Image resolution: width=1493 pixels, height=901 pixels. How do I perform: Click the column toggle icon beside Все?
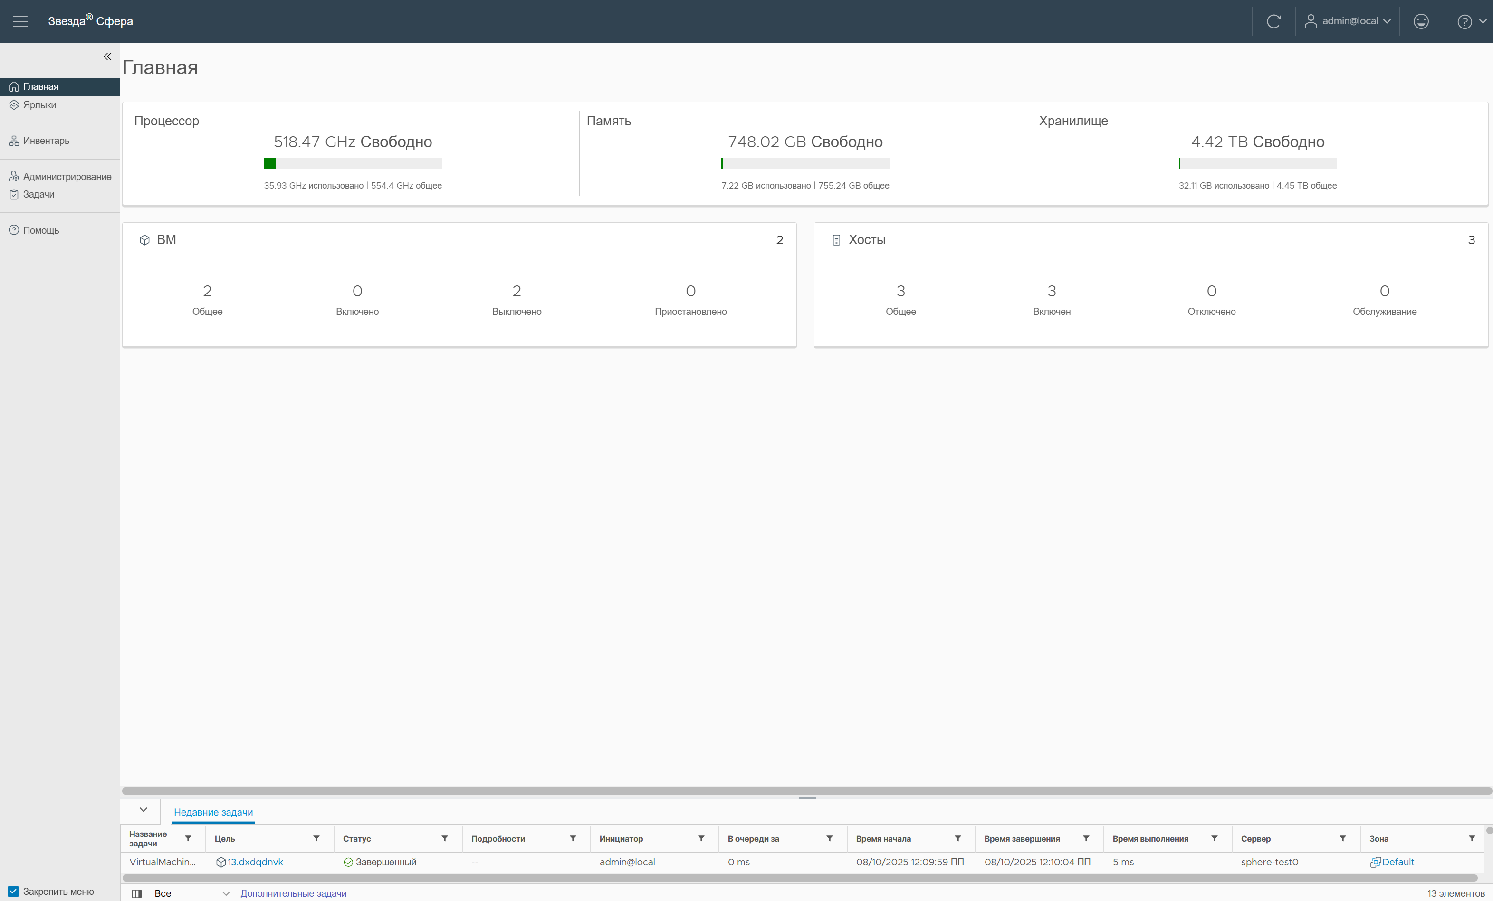pos(137,893)
